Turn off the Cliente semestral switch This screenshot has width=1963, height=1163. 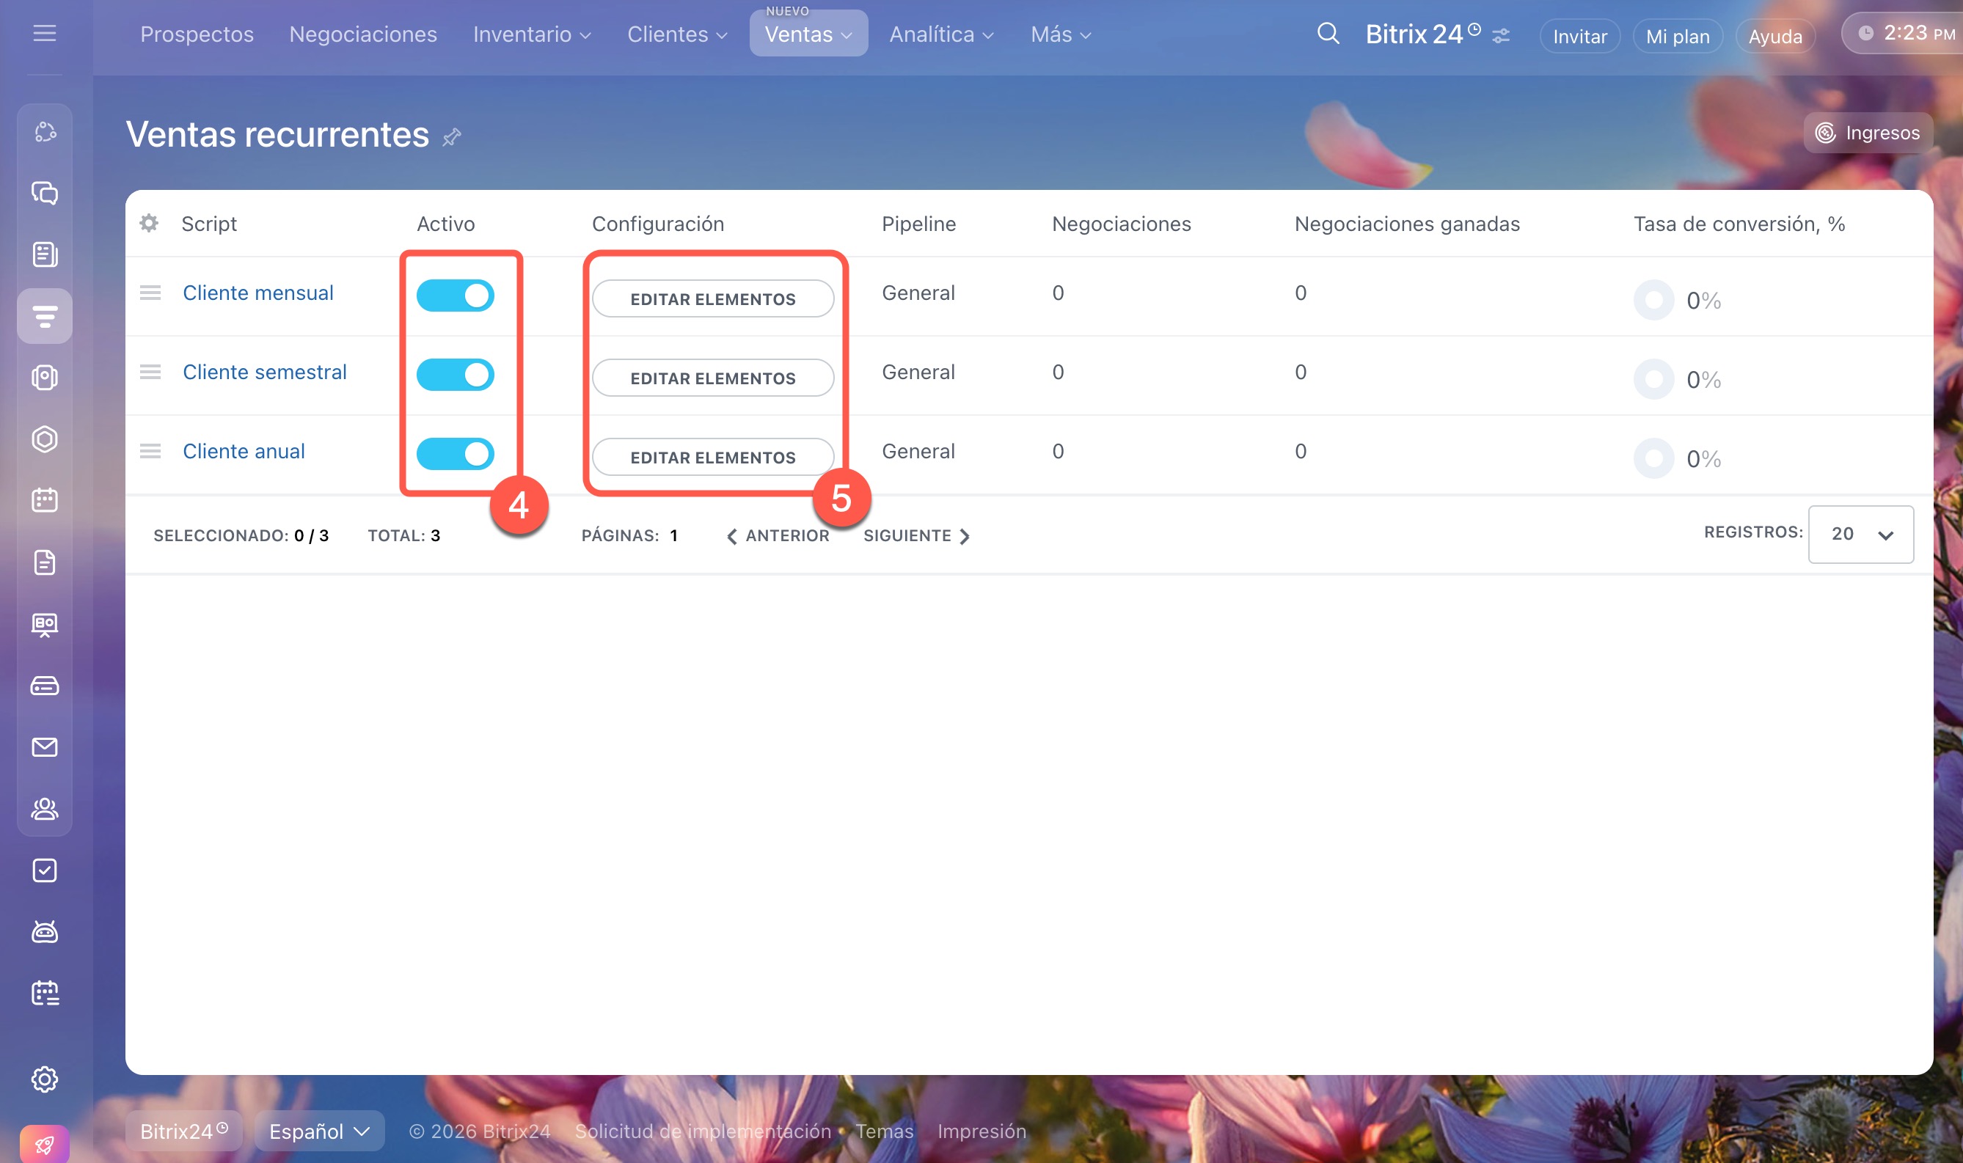[455, 375]
